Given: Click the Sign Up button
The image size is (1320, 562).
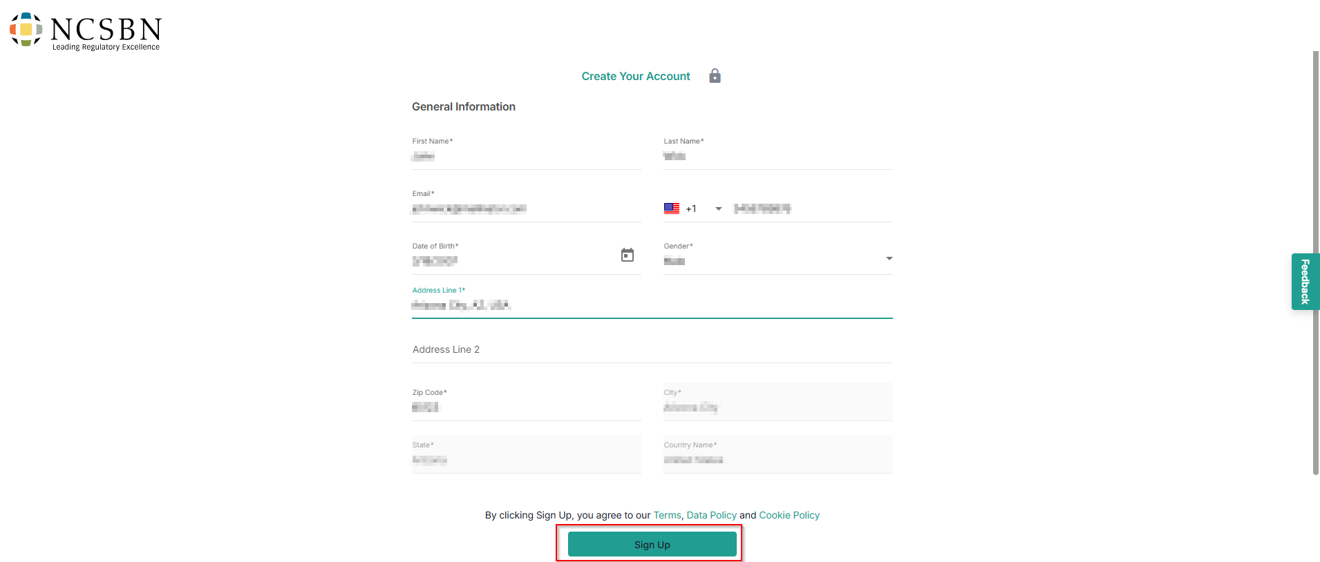Looking at the screenshot, I should pos(652,544).
